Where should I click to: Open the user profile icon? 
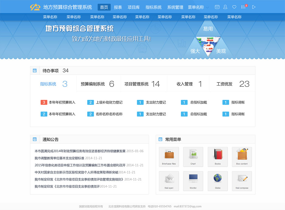coord(225,7)
